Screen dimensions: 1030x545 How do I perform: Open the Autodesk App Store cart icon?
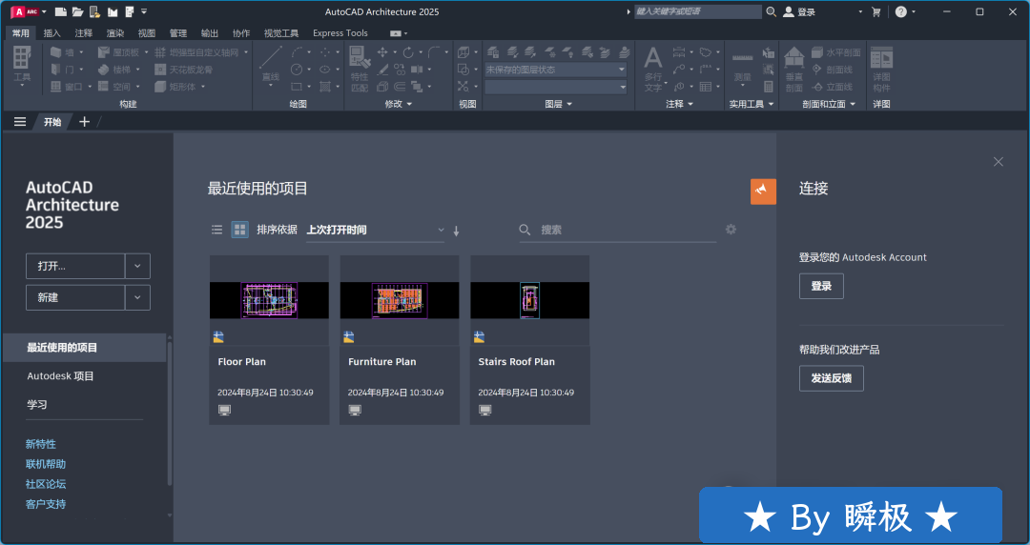(876, 11)
